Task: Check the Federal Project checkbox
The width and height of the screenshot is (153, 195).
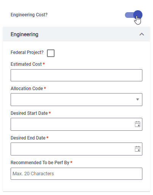Action: click(51, 53)
